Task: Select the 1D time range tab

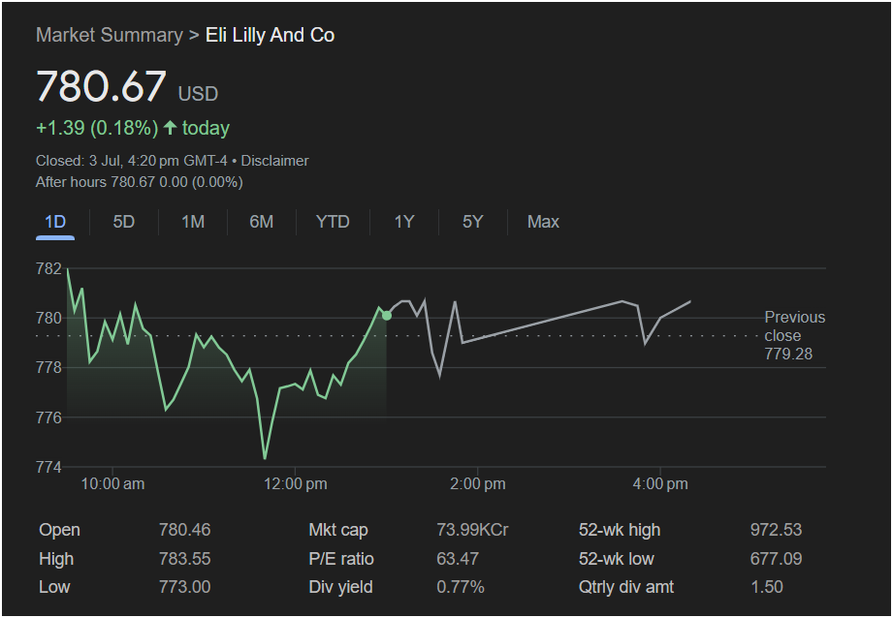Action: tap(55, 222)
